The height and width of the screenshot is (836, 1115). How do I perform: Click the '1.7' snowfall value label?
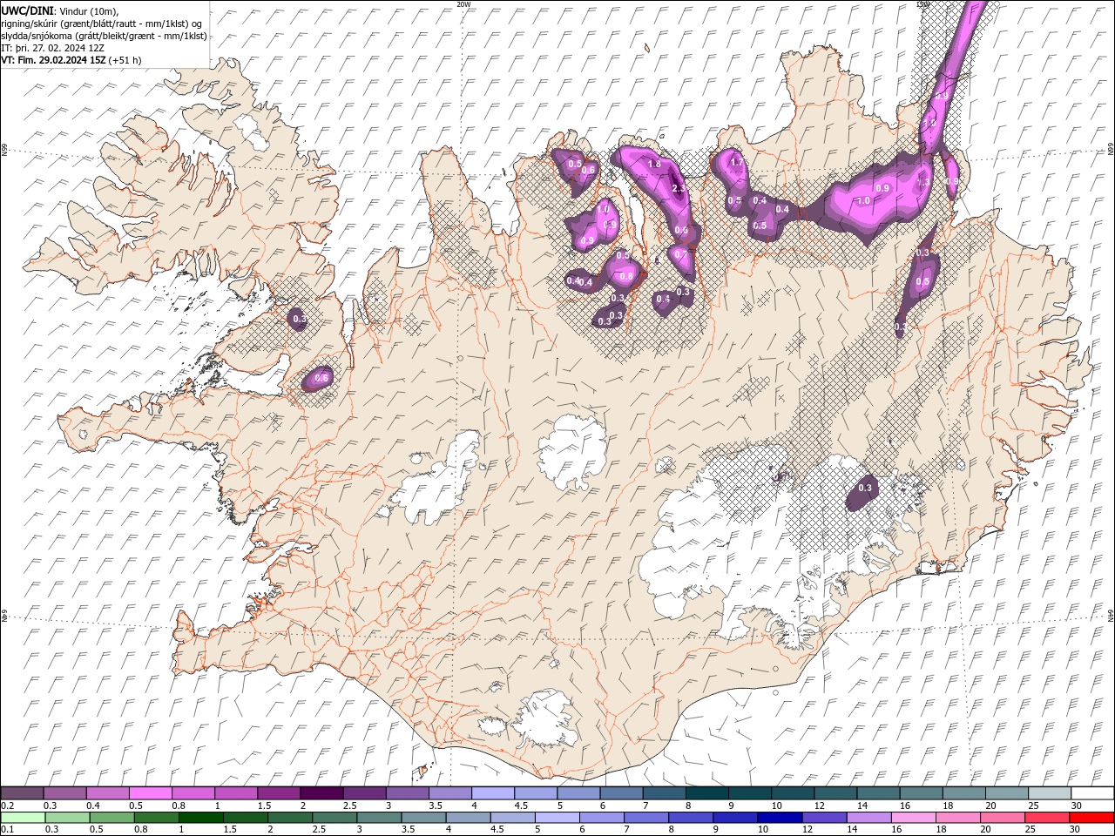(736, 162)
